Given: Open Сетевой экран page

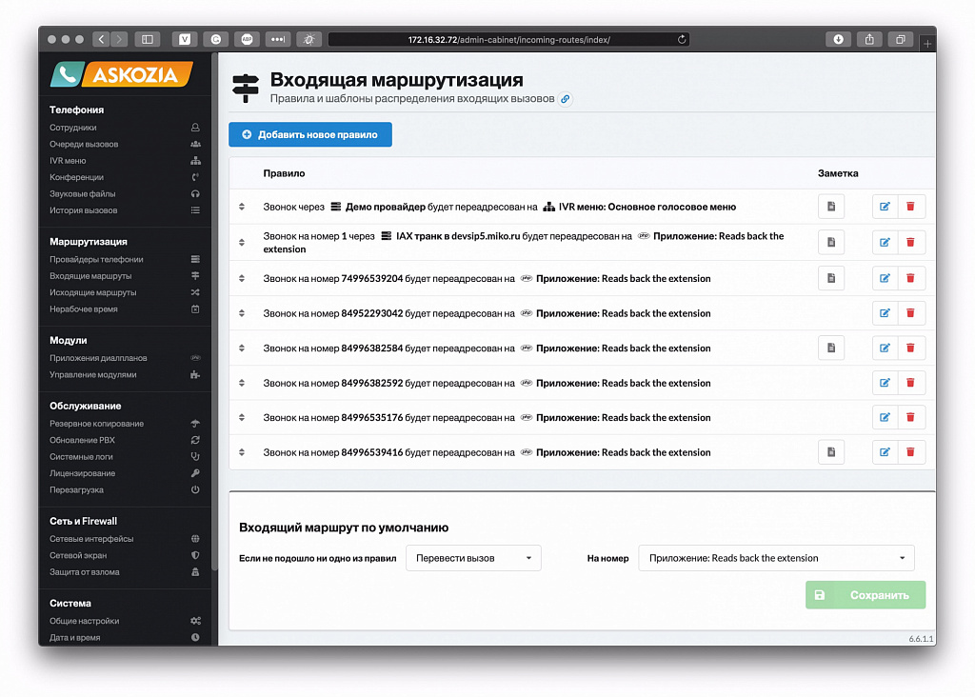Looking at the screenshot, I should tap(125, 555).
